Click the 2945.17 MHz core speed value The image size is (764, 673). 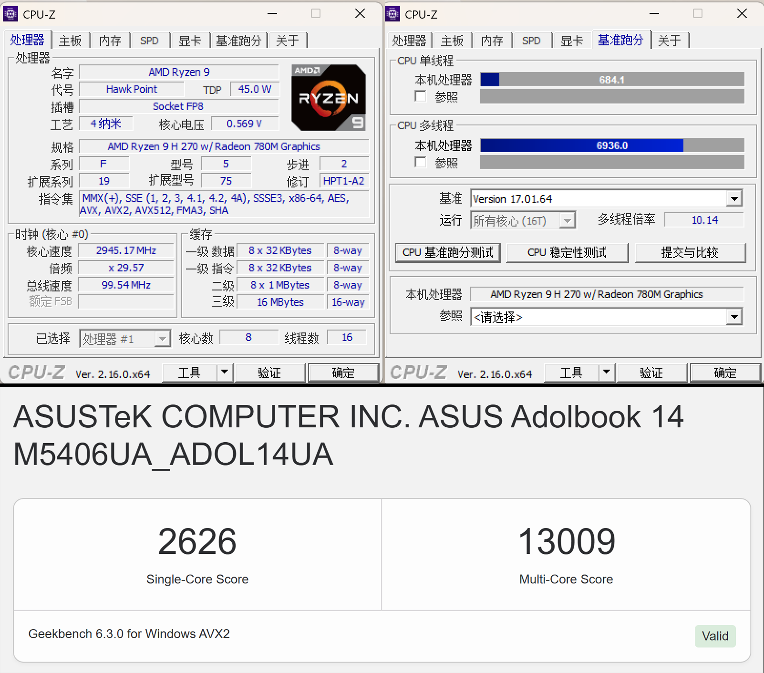tap(126, 250)
